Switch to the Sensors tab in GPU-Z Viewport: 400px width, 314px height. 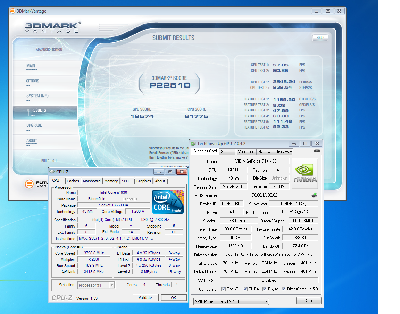[227, 152]
